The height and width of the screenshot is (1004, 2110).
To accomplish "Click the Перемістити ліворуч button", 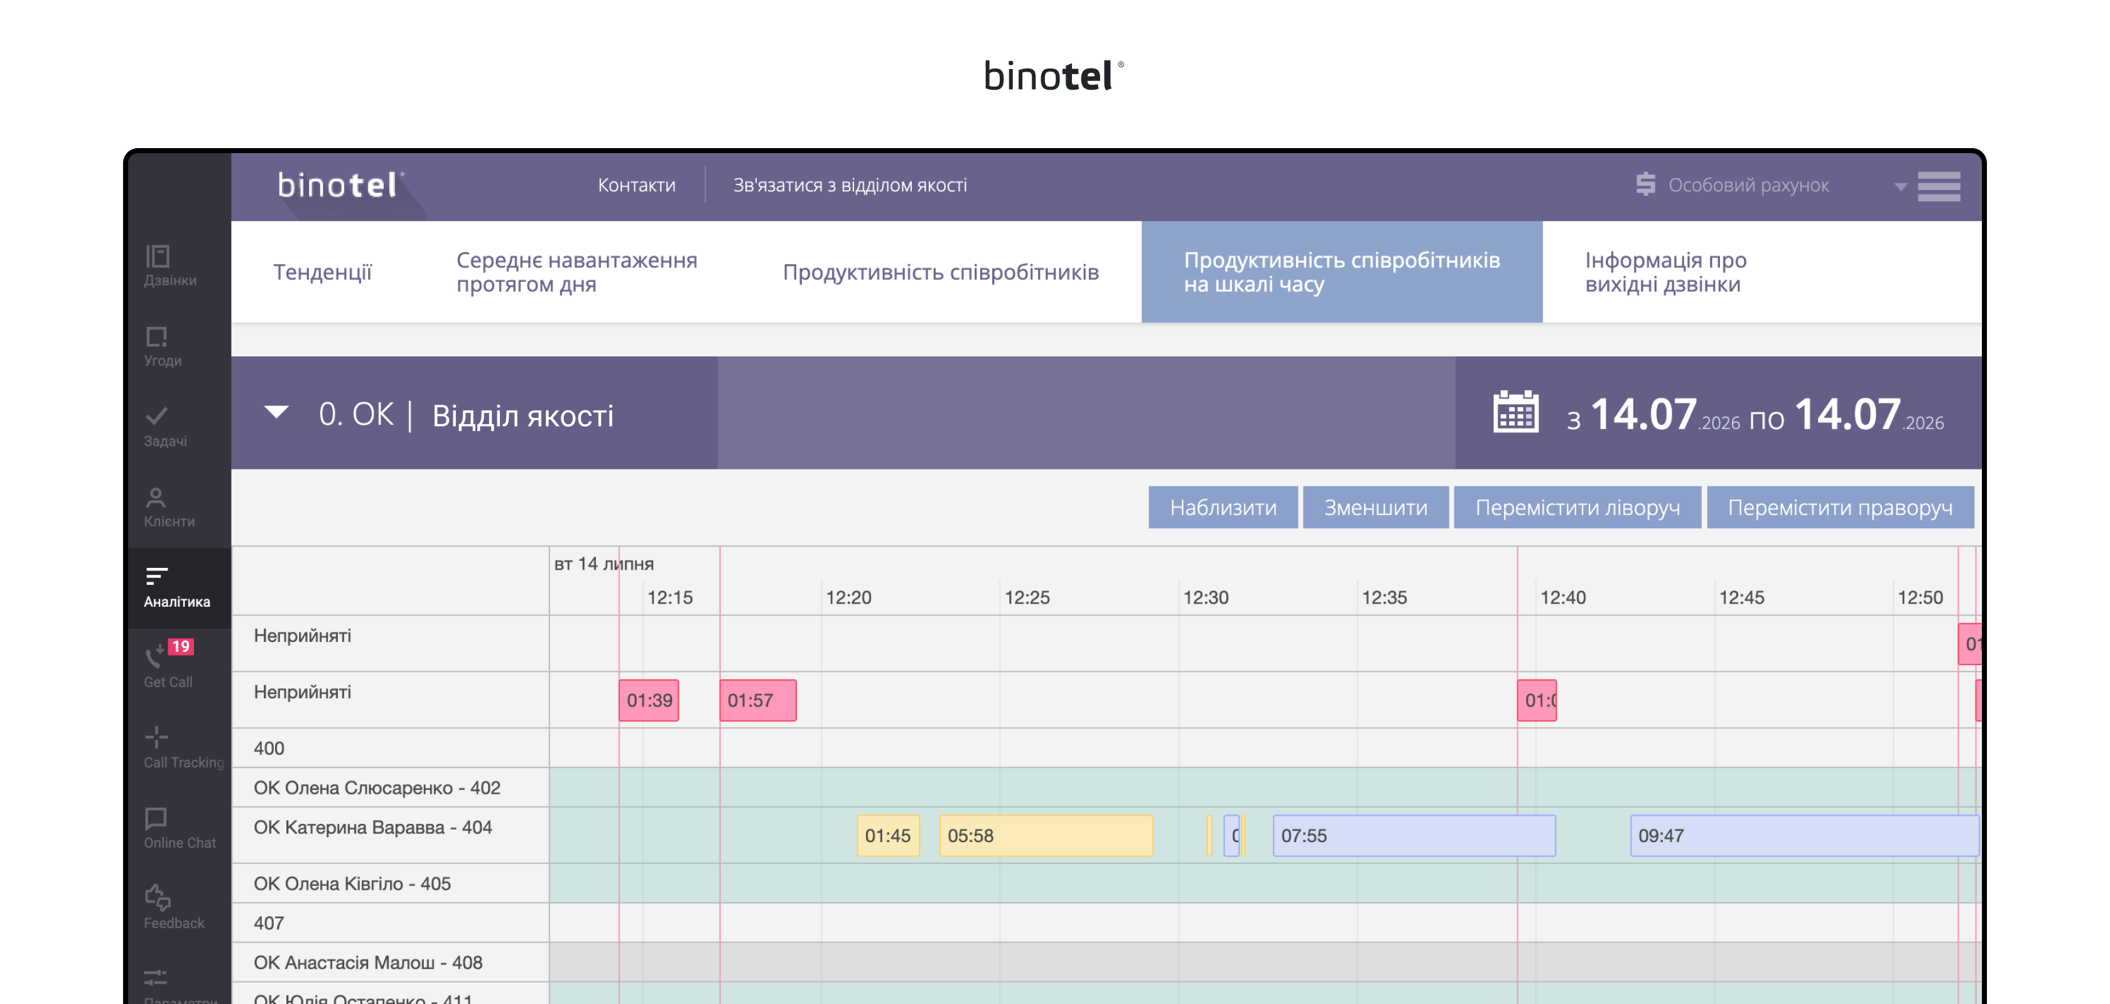I will [x=1577, y=507].
